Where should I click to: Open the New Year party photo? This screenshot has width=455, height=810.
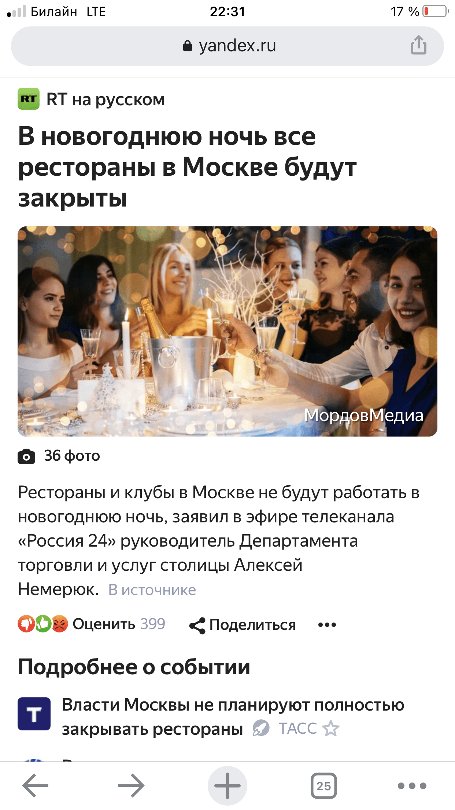pos(227,331)
